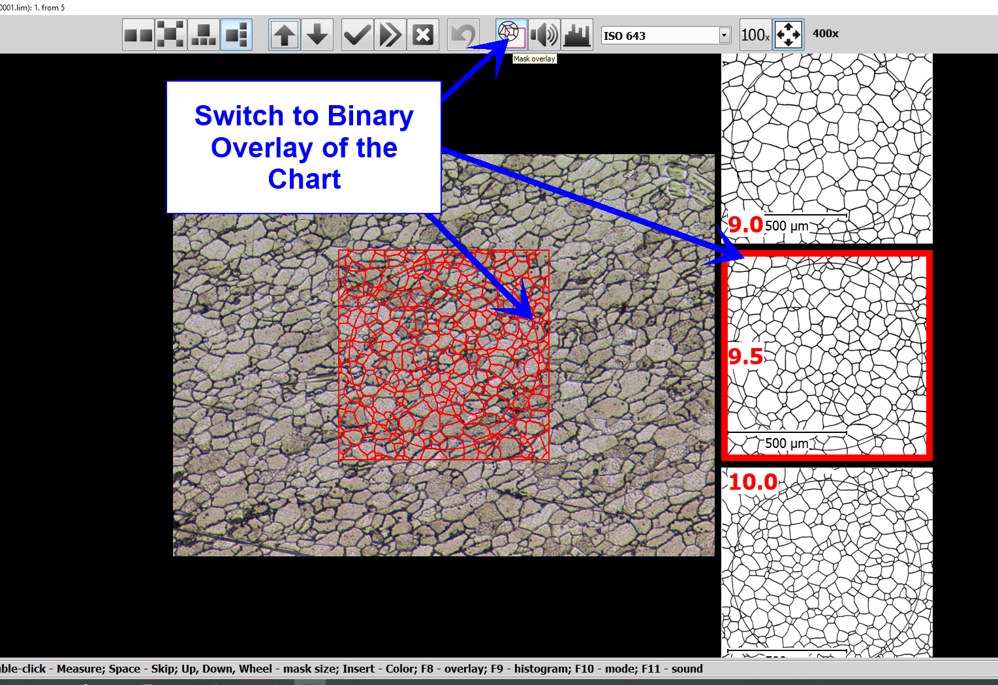Click the dropdown arrow next to ISO 643

tap(725, 35)
